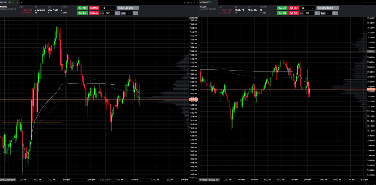This screenshot has width=376, height=185.
Task: Select GTC time-in-force in right chart
Action: [x=329, y=13]
